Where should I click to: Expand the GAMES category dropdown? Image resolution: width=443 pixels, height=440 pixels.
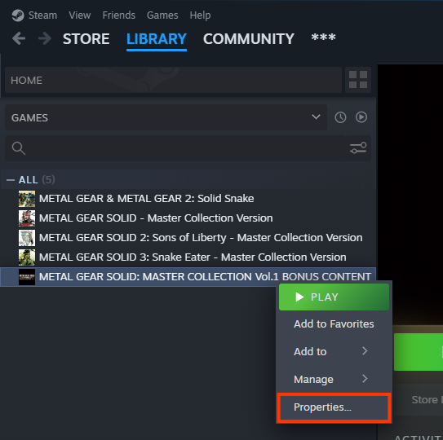pos(166,117)
